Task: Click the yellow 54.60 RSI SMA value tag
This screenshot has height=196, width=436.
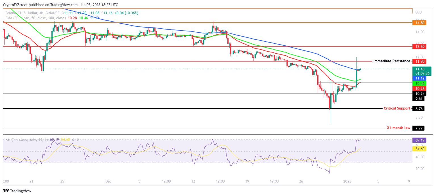Action: pyautogui.click(x=419, y=149)
